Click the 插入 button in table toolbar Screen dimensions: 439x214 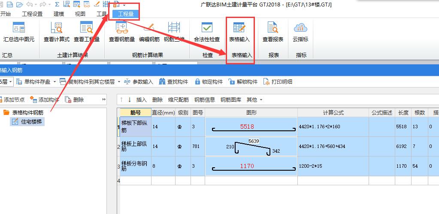pyautogui.click(x=141, y=99)
